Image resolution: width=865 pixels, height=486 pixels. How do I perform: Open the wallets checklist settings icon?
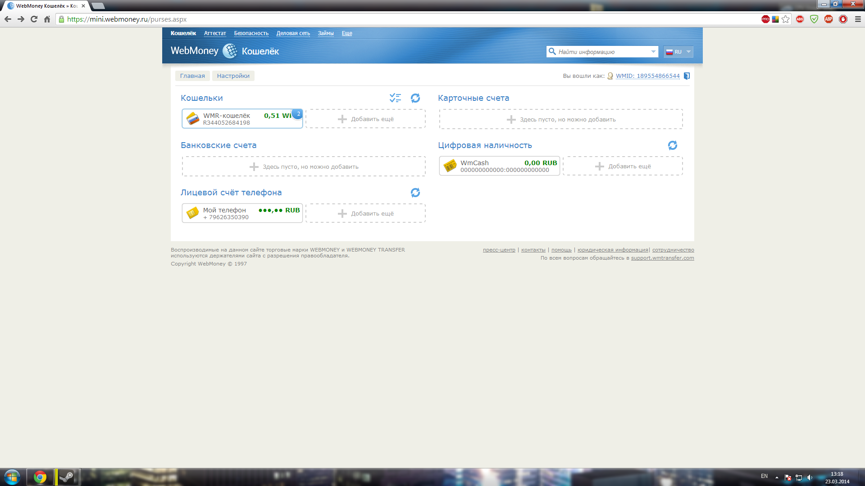pyautogui.click(x=395, y=98)
